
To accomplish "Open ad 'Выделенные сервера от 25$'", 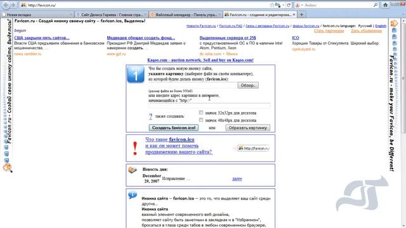I will coord(228,38).
